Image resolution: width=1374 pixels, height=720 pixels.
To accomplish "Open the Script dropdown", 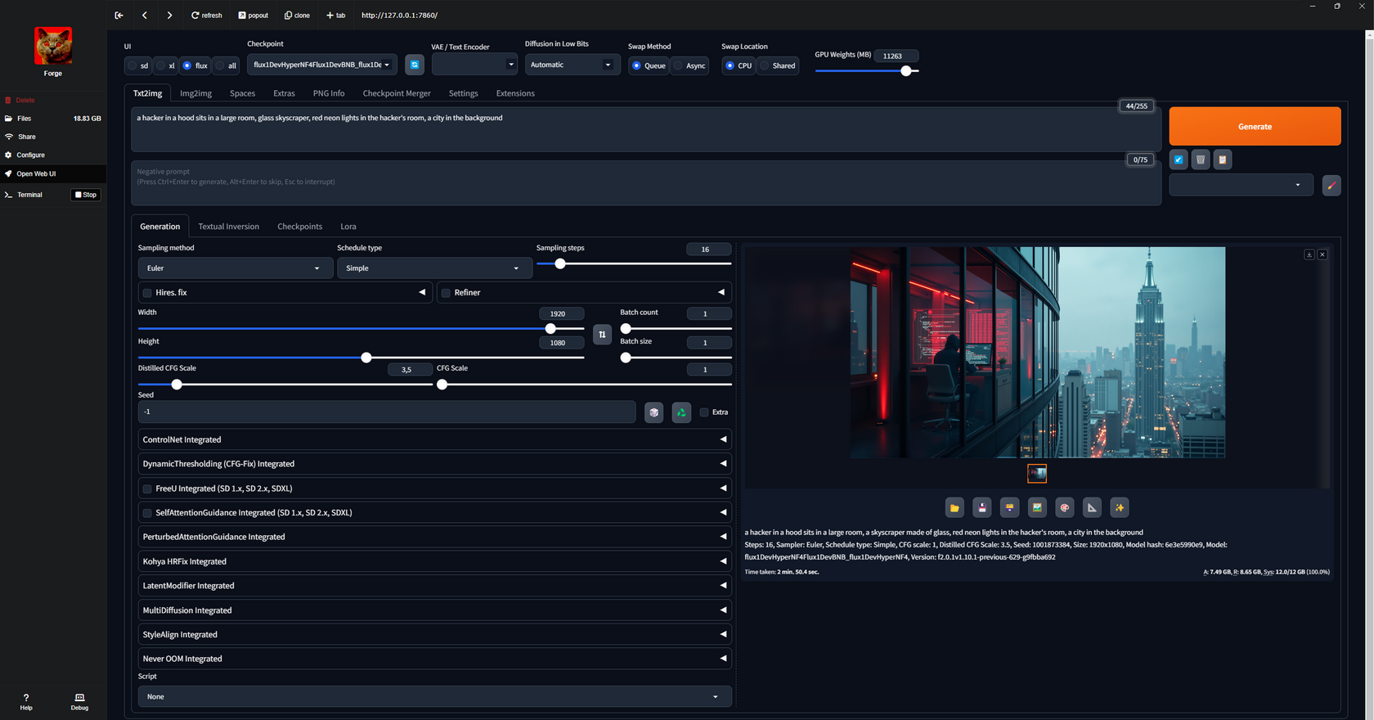I will coord(433,697).
